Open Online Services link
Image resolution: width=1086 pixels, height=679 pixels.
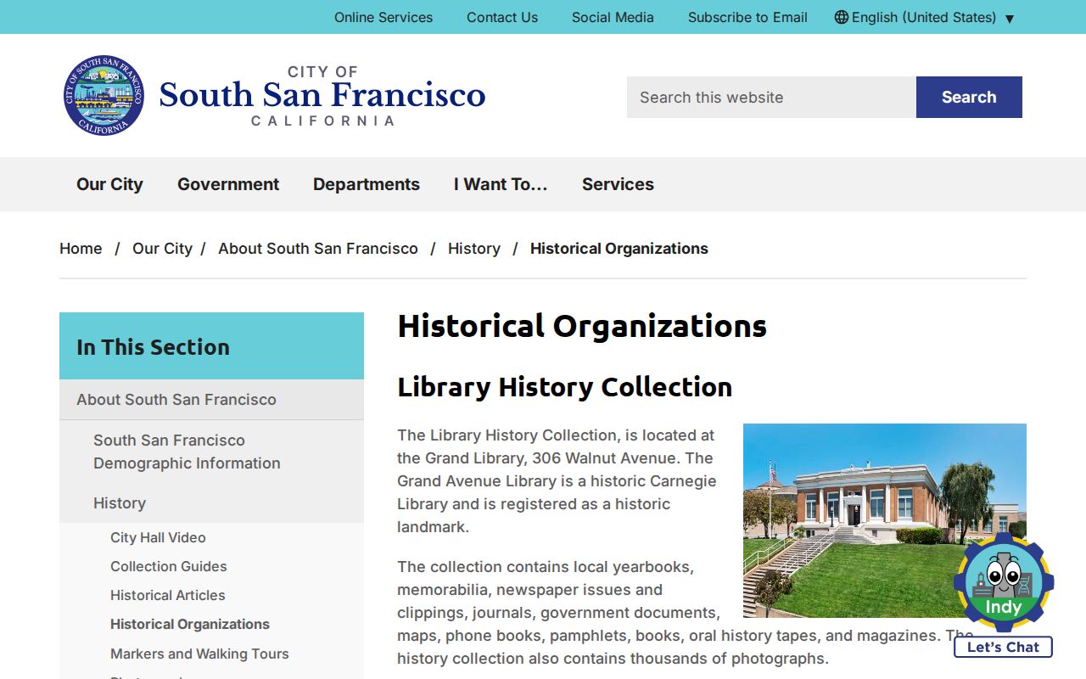click(x=383, y=17)
